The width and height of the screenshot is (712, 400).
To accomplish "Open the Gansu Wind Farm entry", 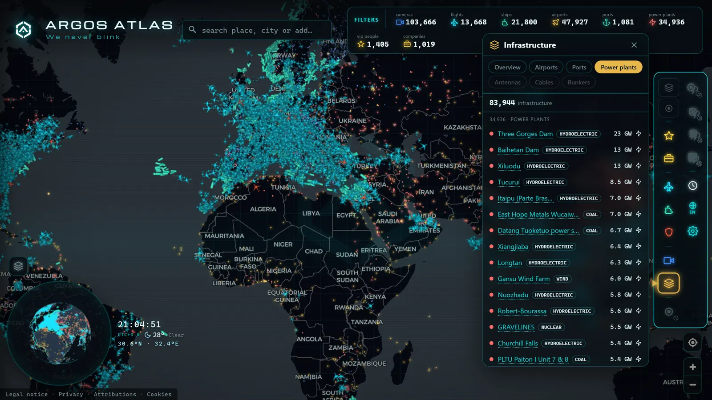I will 523,279.
